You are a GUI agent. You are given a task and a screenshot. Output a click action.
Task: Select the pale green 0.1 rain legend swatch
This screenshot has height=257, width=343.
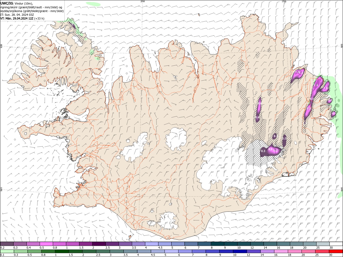[7, 251]
